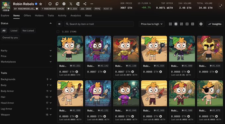This screenshot has height=124, width=225.
Task: Filter by Listed status
Action: click(14, 31)
